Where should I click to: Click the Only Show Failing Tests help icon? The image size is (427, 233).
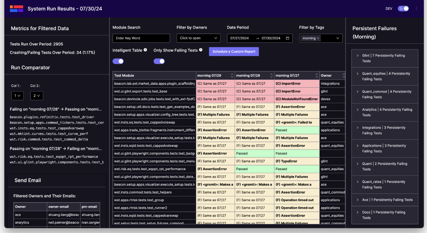coord(201,50)
